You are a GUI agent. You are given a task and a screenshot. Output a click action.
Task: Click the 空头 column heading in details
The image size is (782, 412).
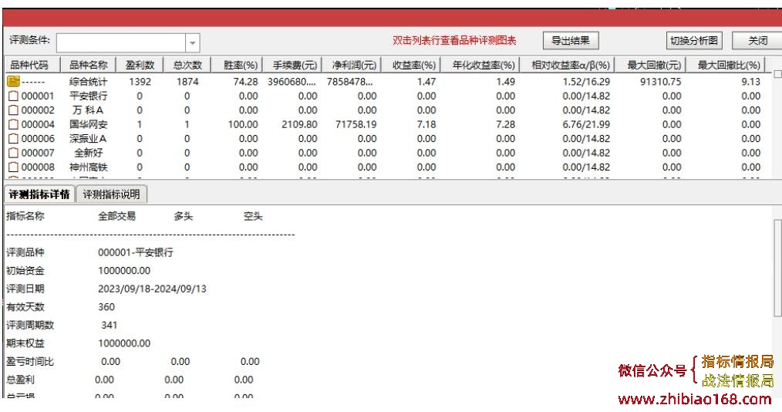click(x=253, y=217)
